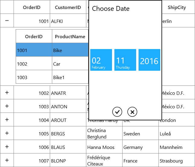
Task: Click México D.F. cell in ANTON row
Action: [x=178, y=106]
